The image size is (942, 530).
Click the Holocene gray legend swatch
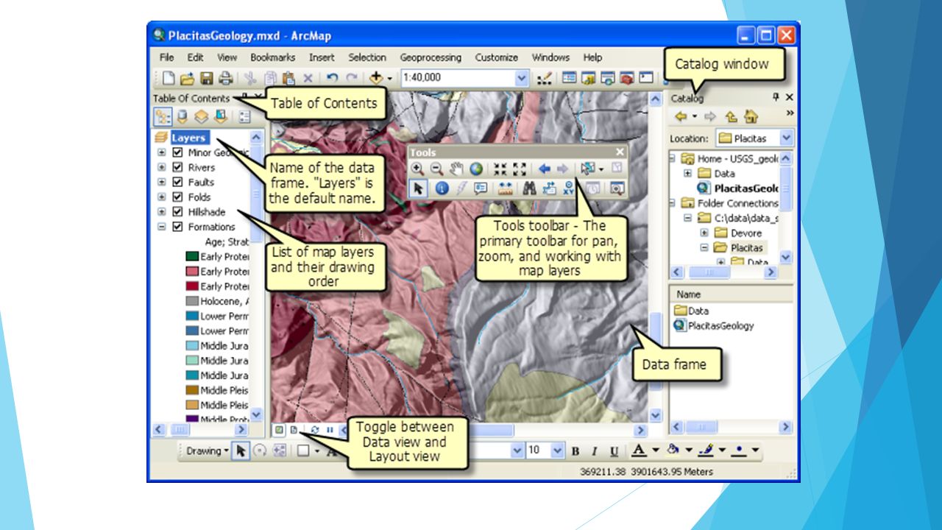point(192,301)
